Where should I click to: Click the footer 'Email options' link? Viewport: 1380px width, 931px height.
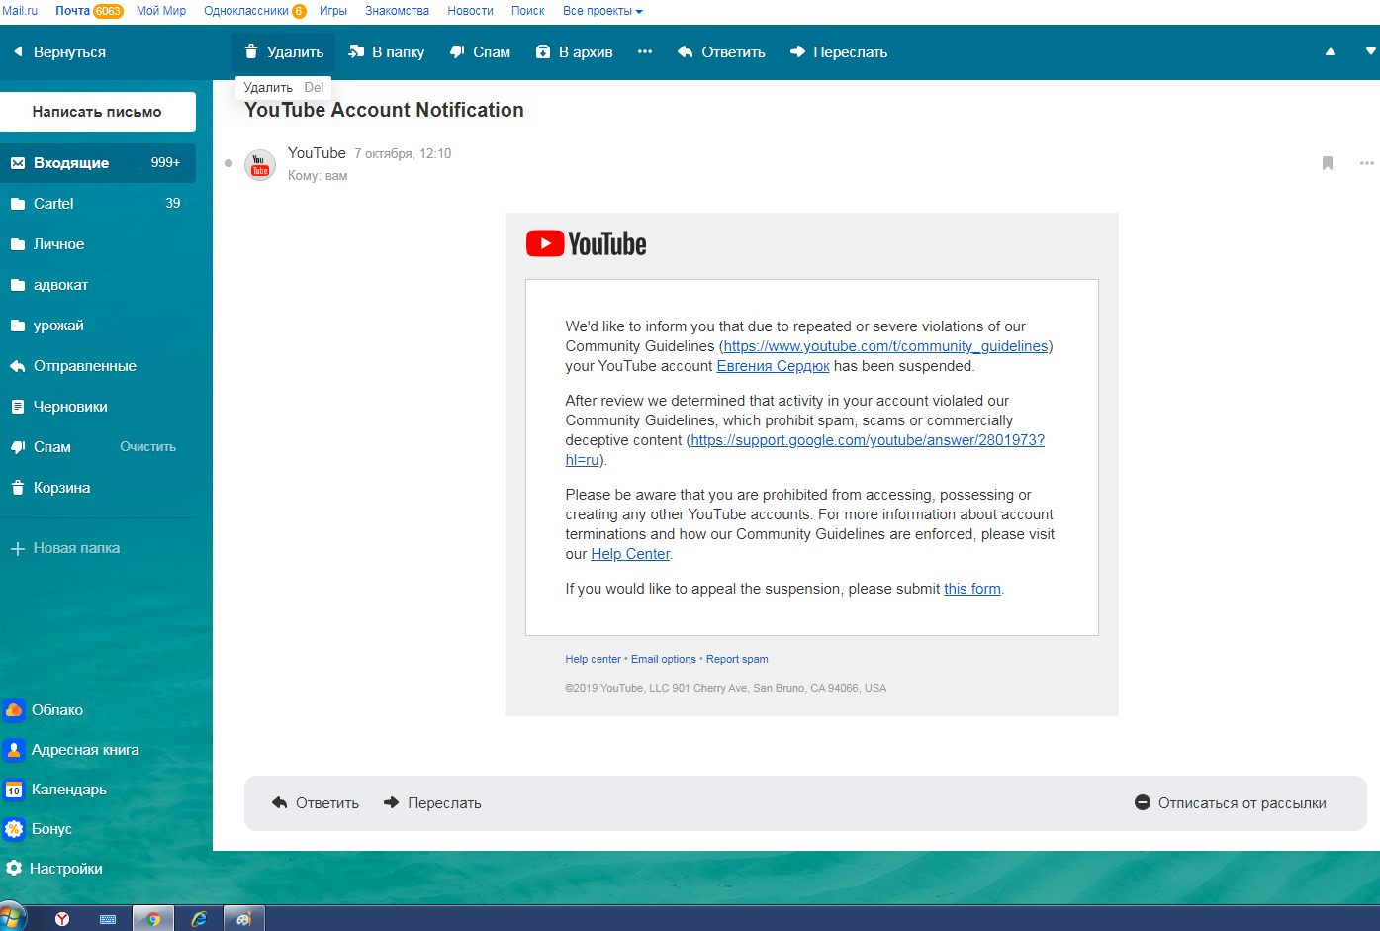[663, 659]
